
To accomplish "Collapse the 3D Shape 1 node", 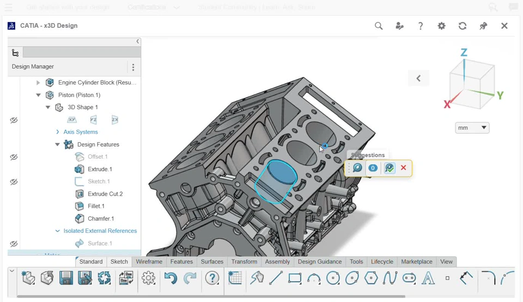I will 48,107.
